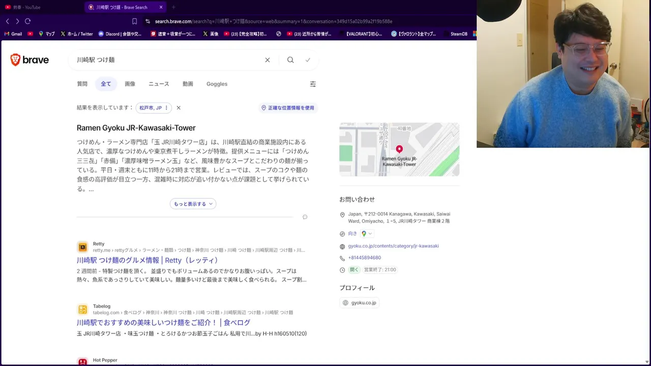This screenshot has width=651, height=366.
Task: Open the globe-icon bookmark
Action: point(279,34)
